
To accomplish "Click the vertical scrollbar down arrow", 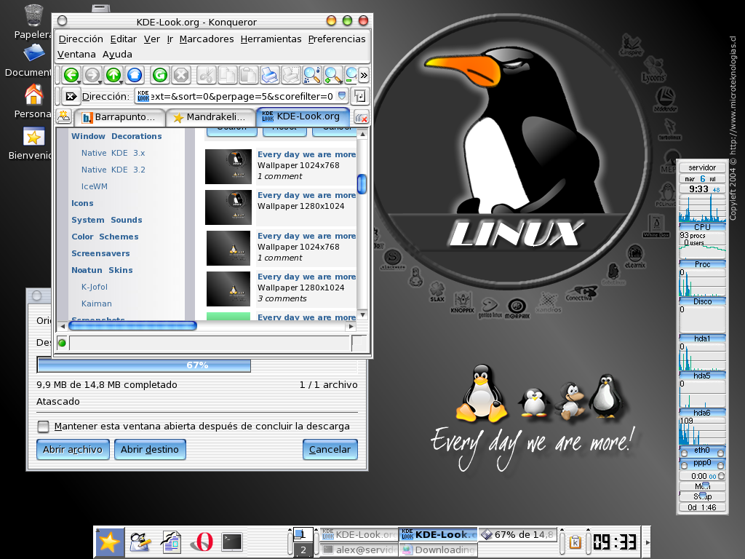I will pos(362,314).
